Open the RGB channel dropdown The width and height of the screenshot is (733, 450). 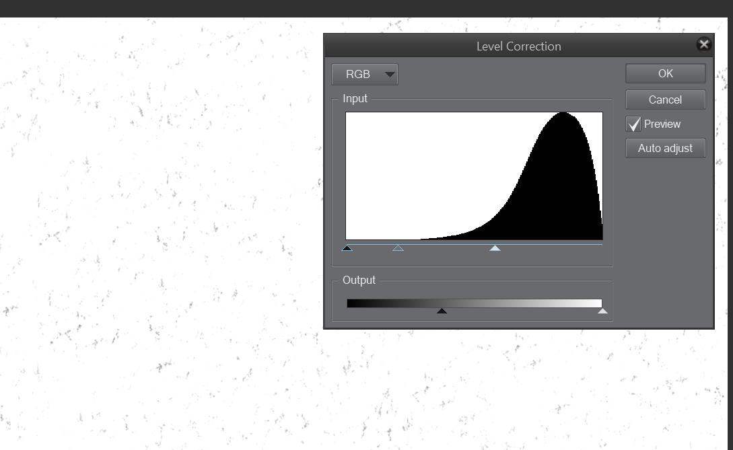pos(364,74)
